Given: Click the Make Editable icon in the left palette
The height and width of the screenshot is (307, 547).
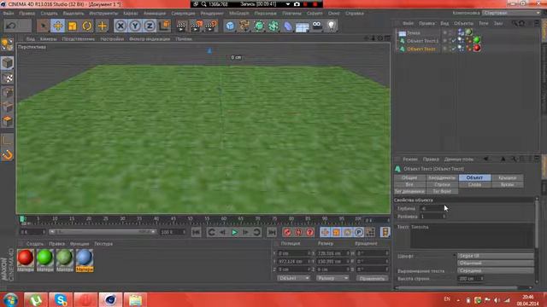Looking at the screenshot, I should coord(7,44).
